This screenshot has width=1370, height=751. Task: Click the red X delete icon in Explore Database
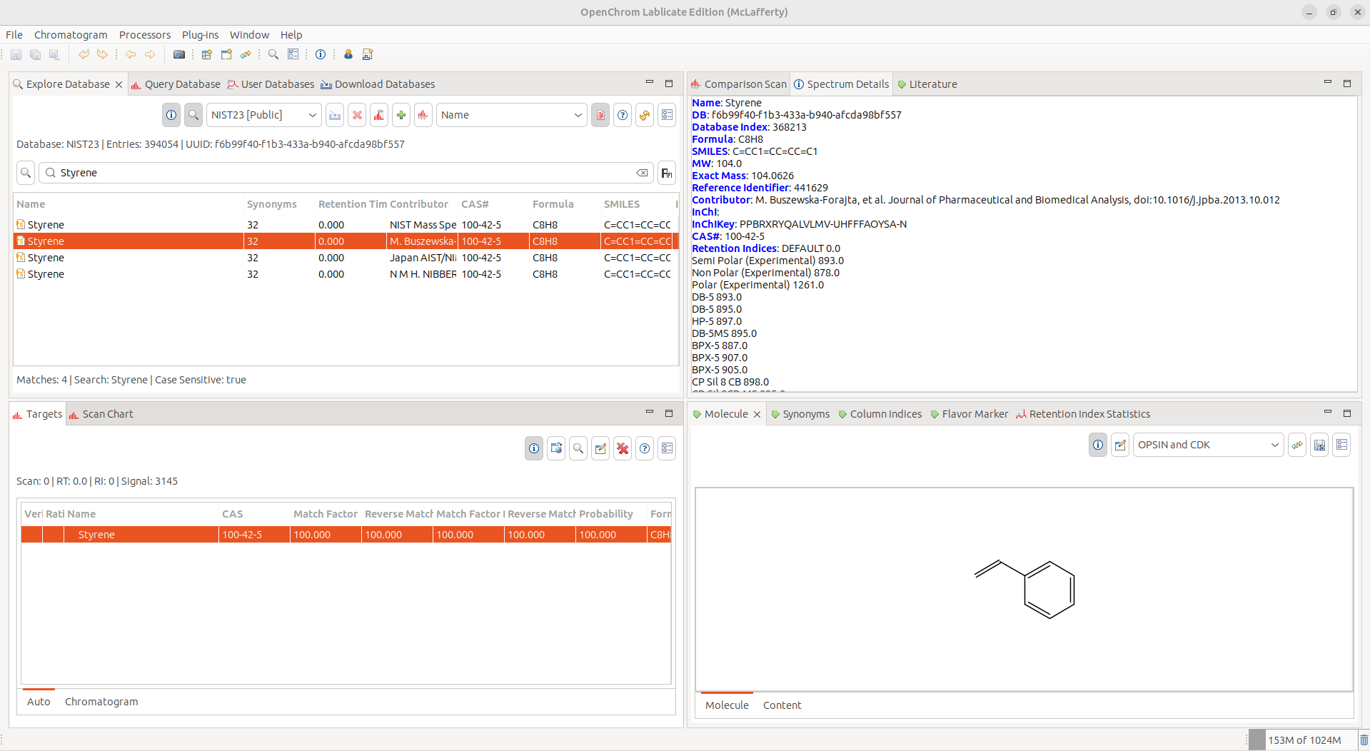357,115
